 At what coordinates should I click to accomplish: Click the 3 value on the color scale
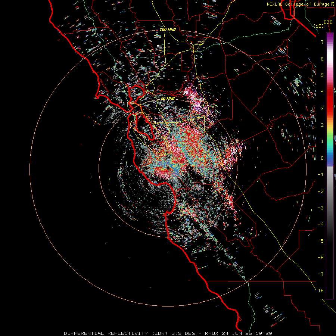point(322,108)
